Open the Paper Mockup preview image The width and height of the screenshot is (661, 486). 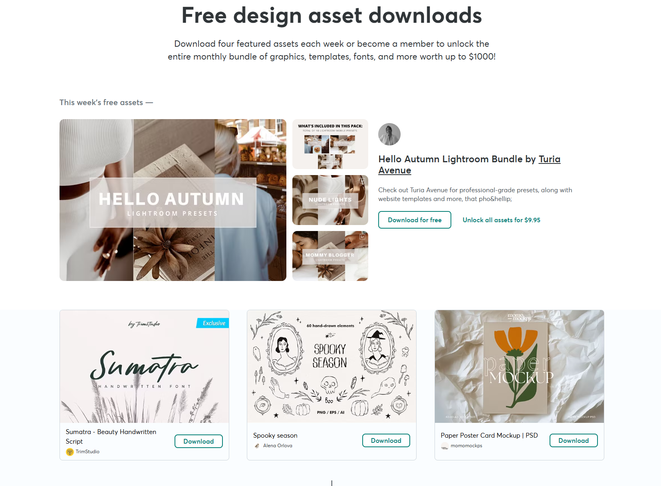pos(519,366)
